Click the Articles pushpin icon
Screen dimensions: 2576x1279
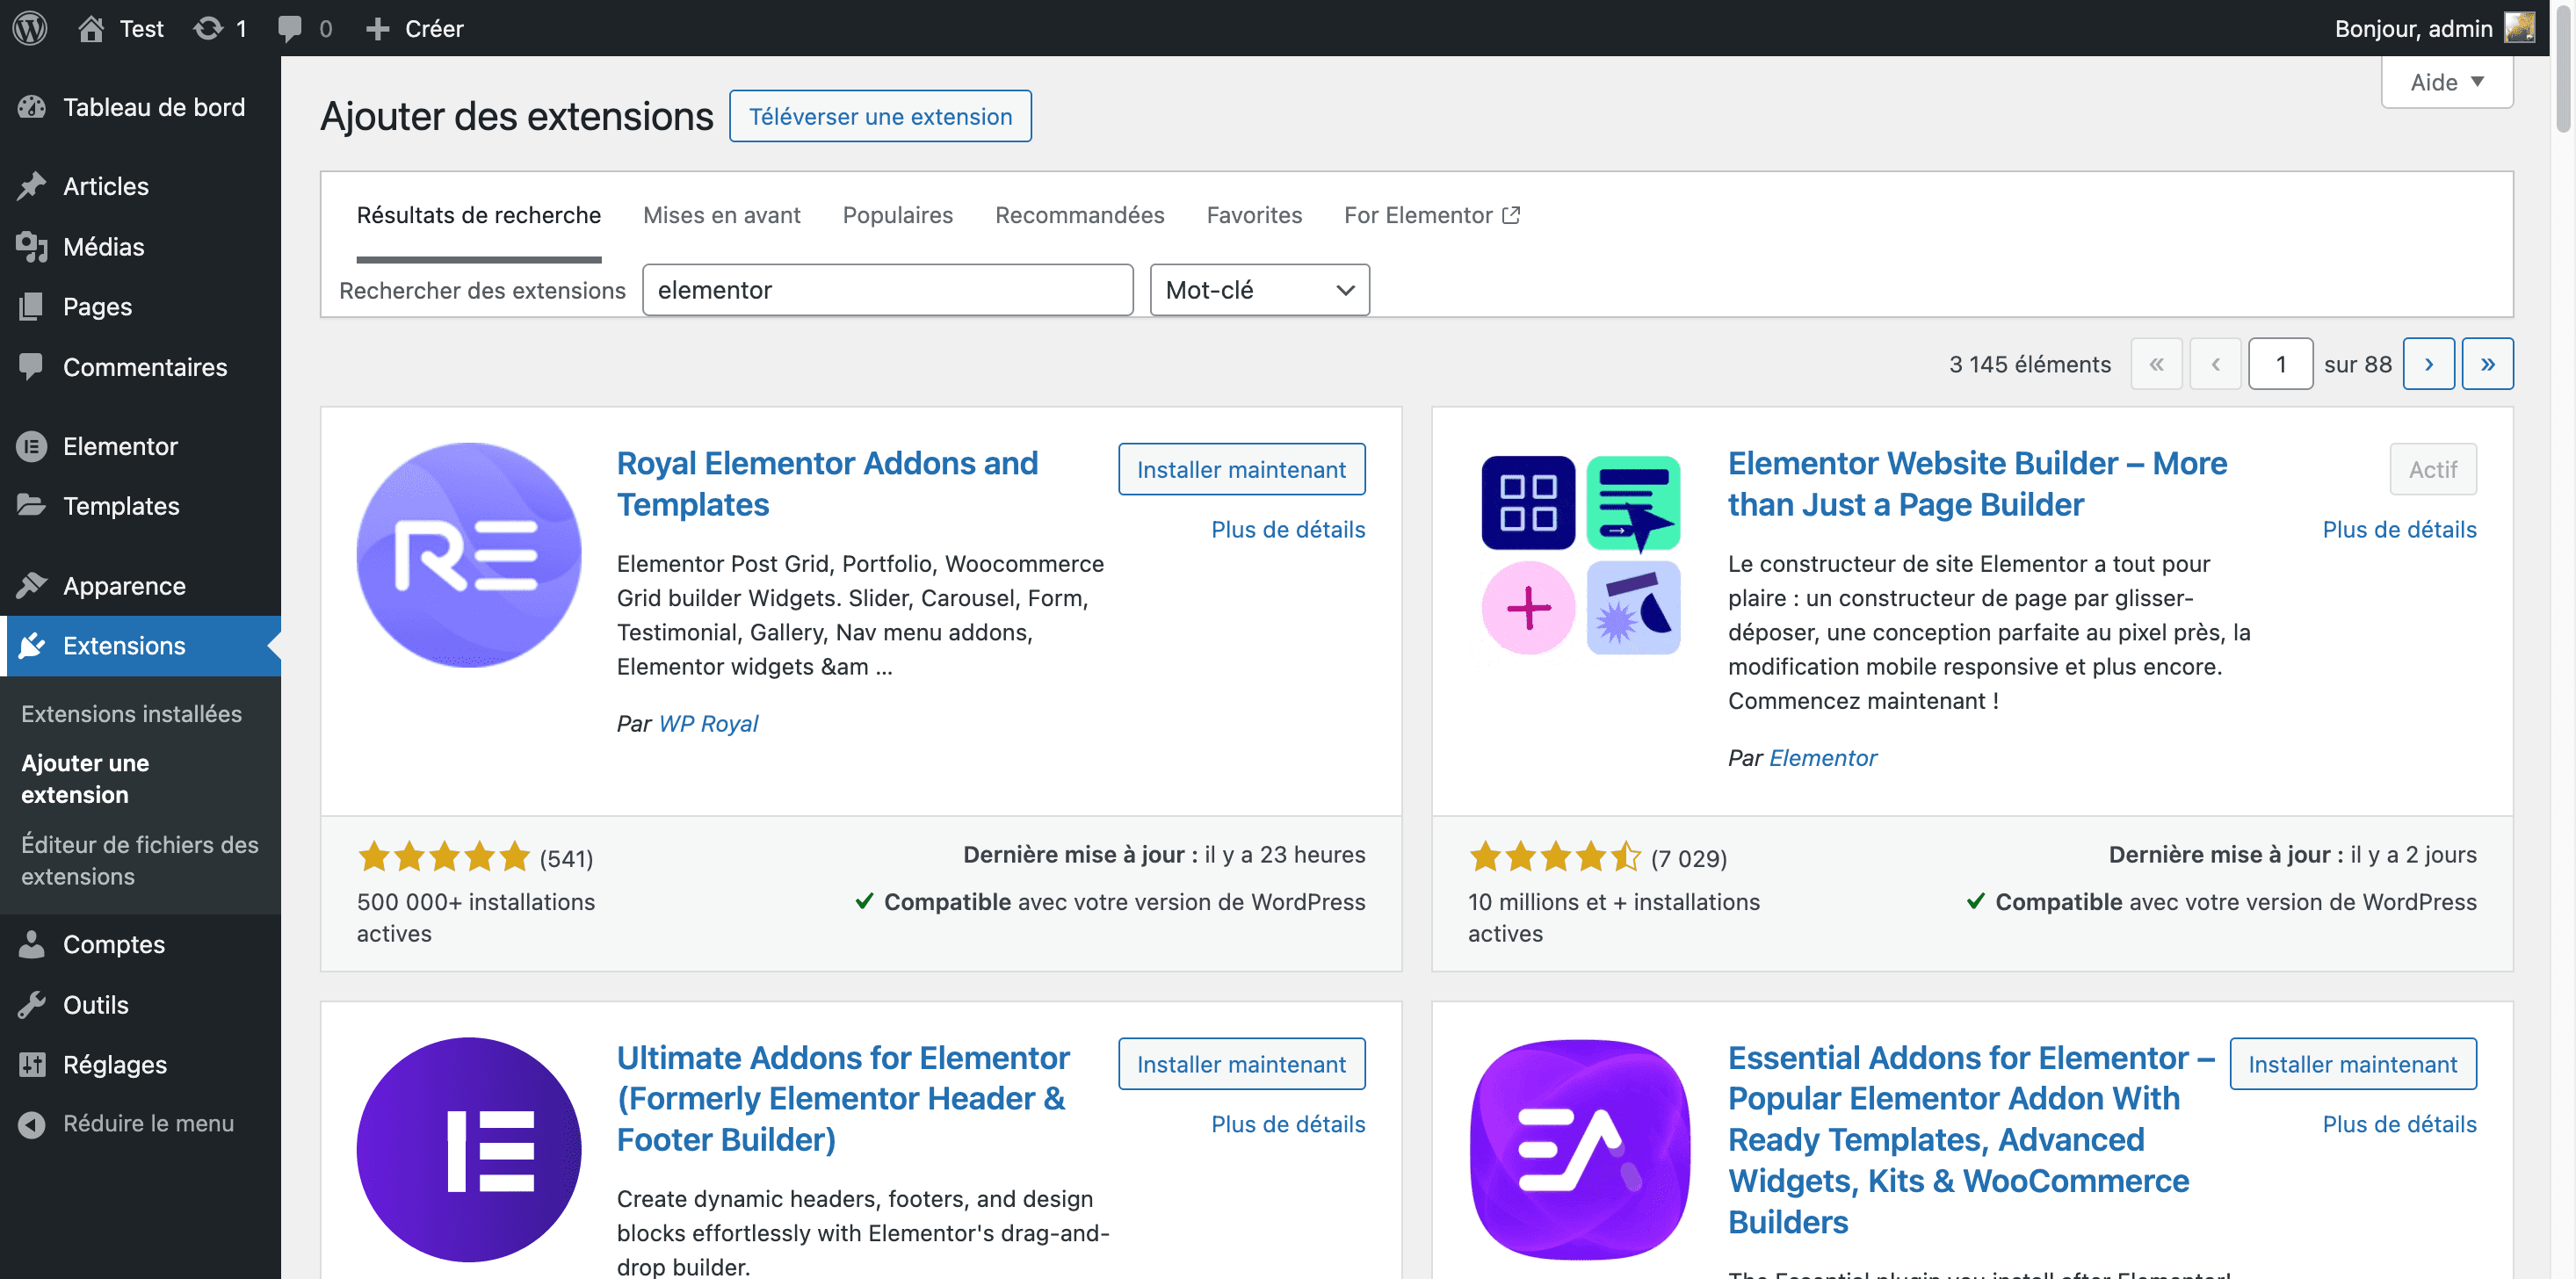pos(32,186)
